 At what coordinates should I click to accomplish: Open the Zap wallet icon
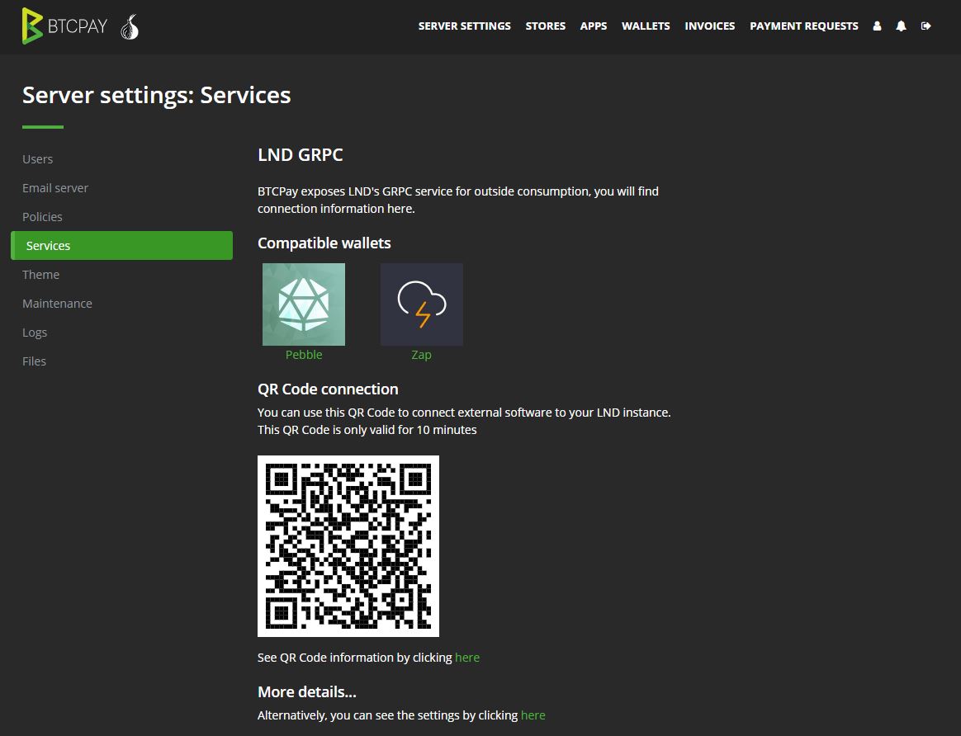click(x=422, y=304)
